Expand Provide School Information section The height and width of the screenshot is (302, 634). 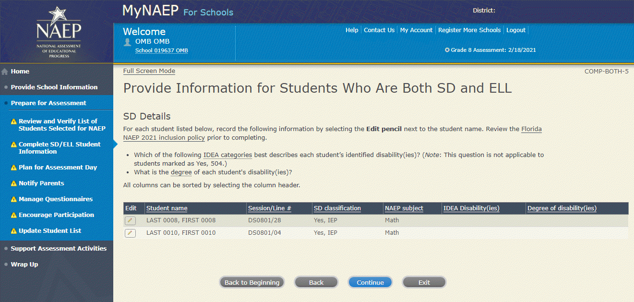coord(54,87)
